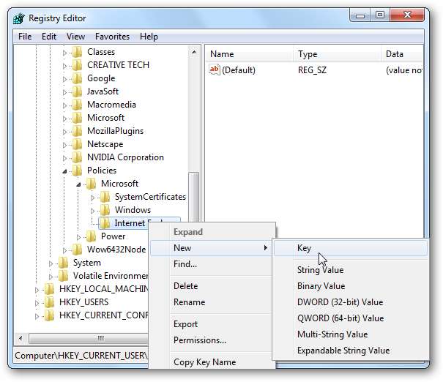
Task: Select DWORD (32-bit) Value option
Action: point(340,302)
